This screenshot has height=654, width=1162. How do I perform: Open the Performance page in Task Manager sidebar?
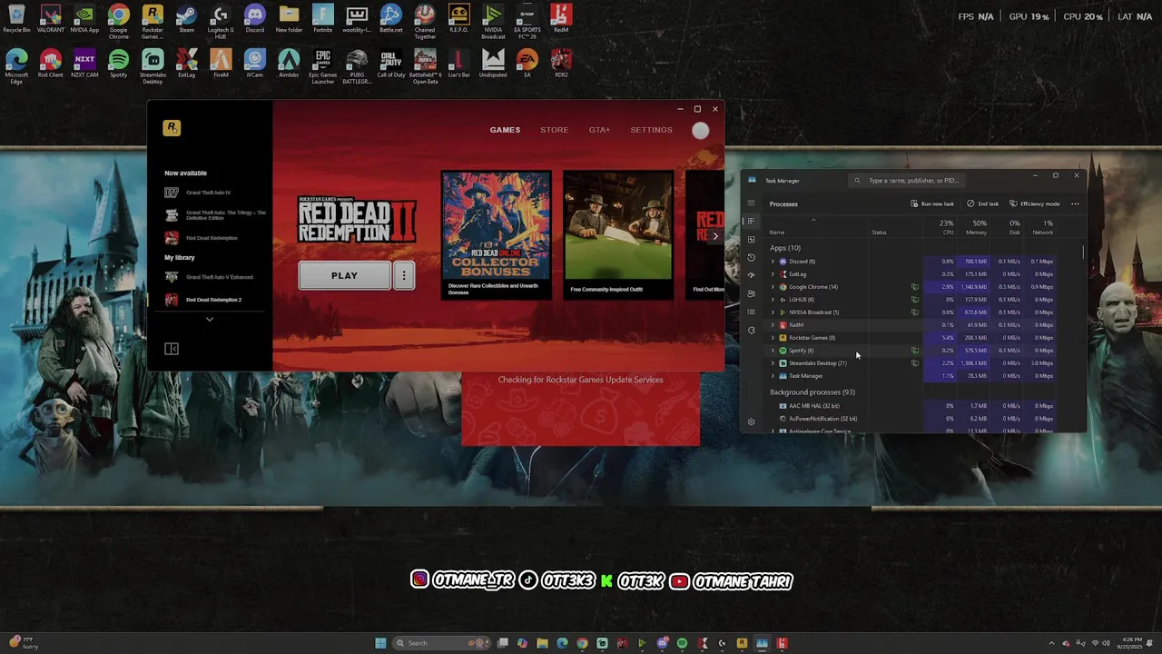click(751, 239)
